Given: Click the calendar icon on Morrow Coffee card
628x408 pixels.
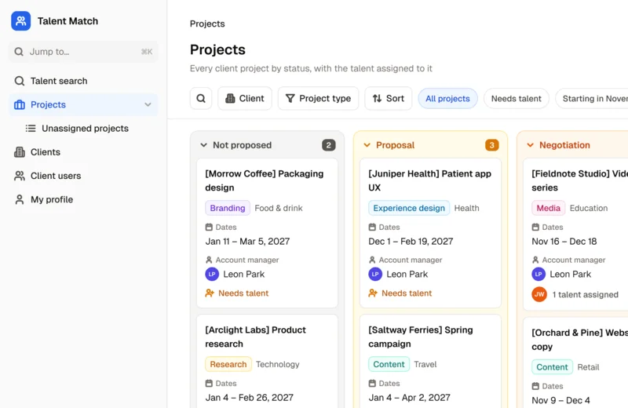Looking at the screenshot, I should (x=209, y=227).
